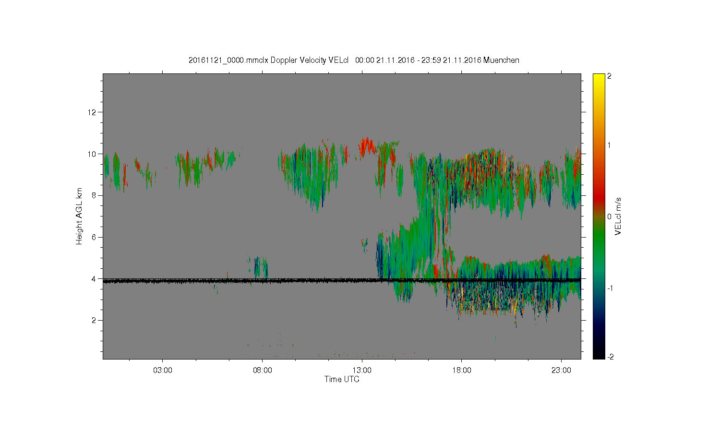The width and height of the screenshot is (720, 432).
Task: Click the '08:00' time tick label
Action: pyautogui.click(x=262, y=371)
